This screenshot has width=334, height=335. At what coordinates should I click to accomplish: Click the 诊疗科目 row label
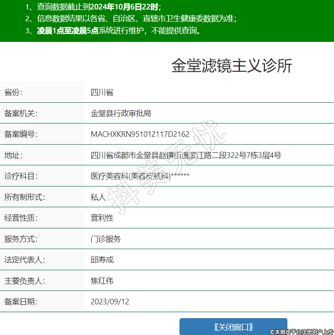click(x=21, y=176)
